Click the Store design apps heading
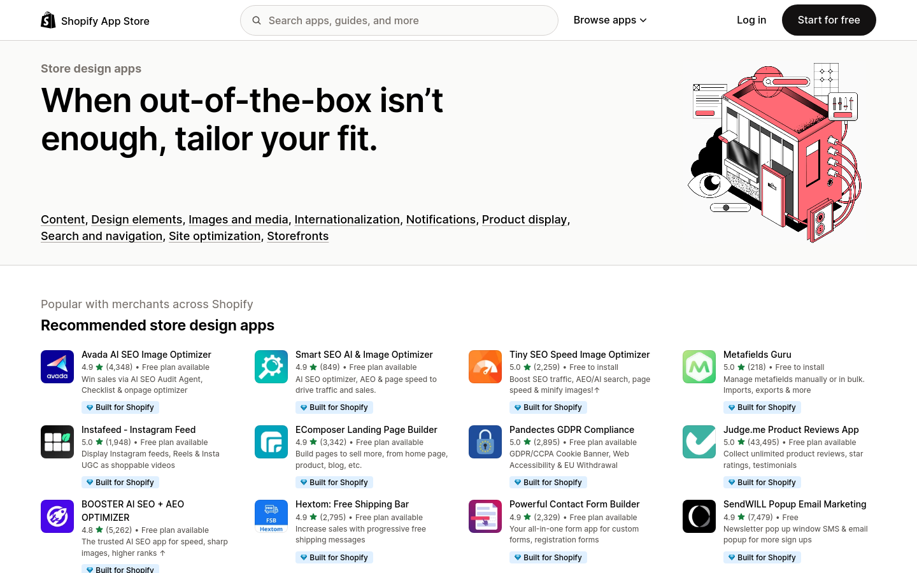 pos(91,69)
